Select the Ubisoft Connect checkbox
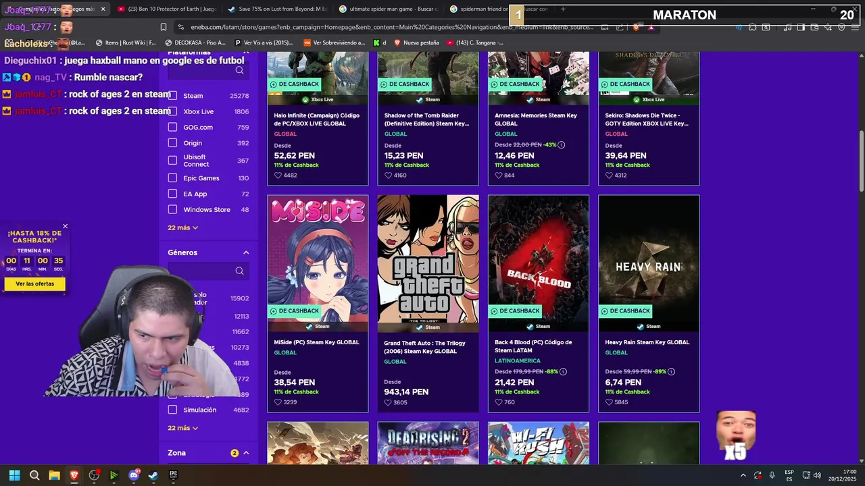 point(172,161)
